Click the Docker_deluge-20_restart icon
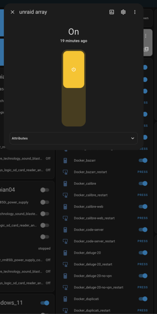Image resolution: width=157 pixels, height=314 pixels. click(65, 264)
